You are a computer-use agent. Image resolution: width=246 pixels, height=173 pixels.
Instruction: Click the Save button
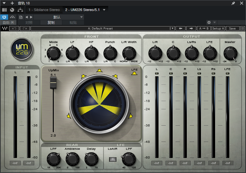pos(232,28)
